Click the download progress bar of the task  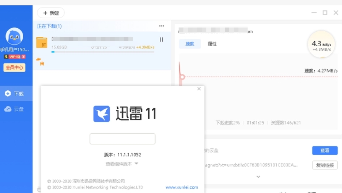point(103,52)
